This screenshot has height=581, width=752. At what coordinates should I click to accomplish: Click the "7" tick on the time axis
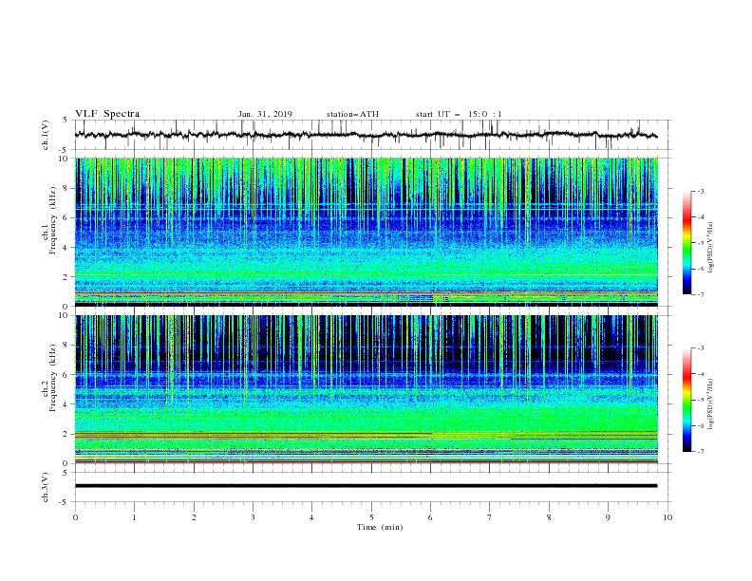point(490,517)
